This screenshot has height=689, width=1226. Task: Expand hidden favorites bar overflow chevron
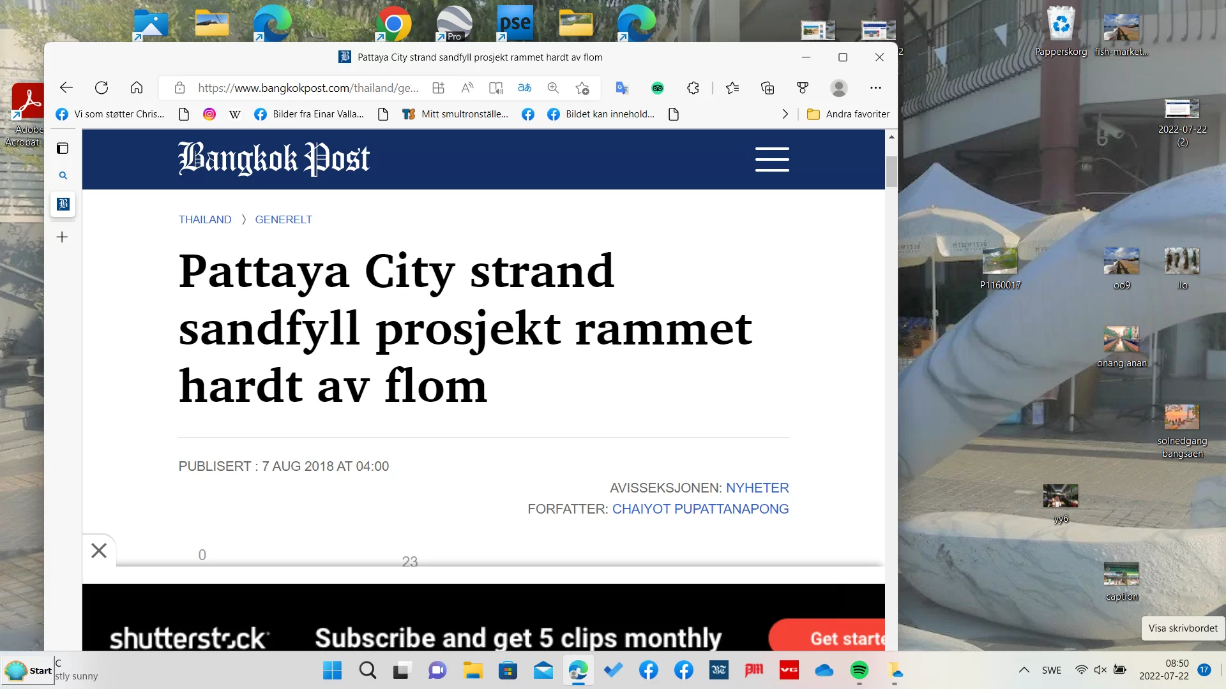[x=785, y=114]
